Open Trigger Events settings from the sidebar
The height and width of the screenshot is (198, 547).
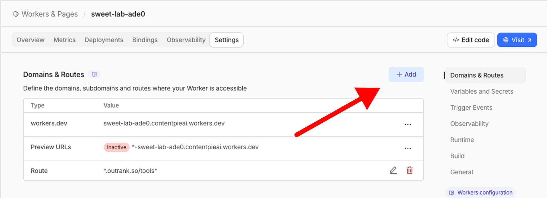point(471,108)
